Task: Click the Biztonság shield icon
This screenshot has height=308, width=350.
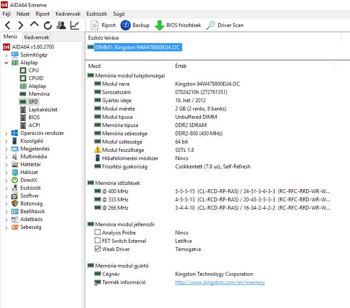Action: pyautogui.click(x=14, y=204)
